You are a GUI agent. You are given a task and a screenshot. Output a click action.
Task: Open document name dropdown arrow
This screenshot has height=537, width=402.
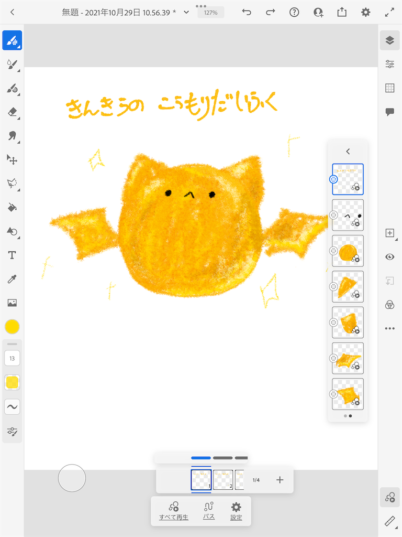click(186, 13)
